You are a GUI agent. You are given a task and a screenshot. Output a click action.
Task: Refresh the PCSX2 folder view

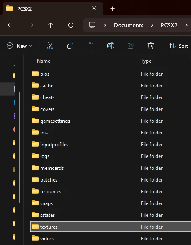pyautogui.click(x=71, y=25)
